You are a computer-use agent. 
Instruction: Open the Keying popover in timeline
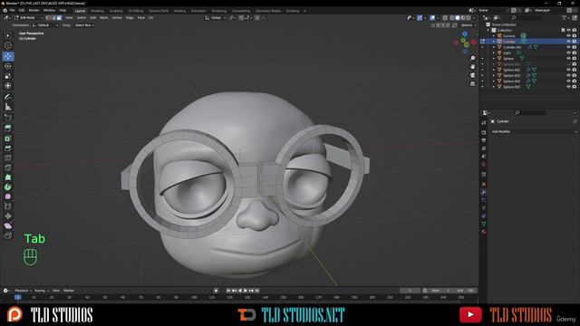(41, 291)
